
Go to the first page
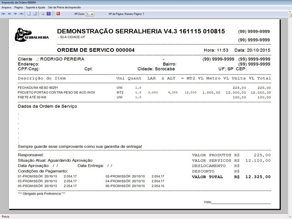pyautogui.click(x=4, y=14)
